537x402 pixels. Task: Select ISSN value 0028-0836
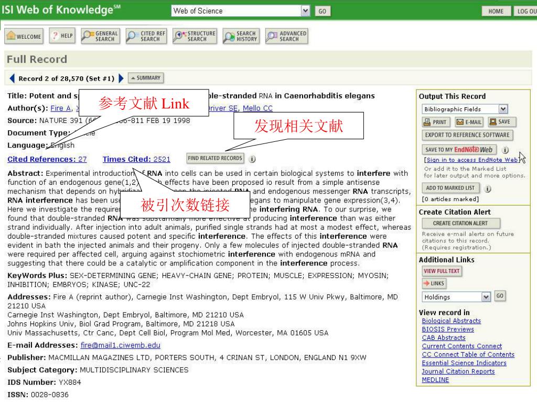tap(50, 395)
